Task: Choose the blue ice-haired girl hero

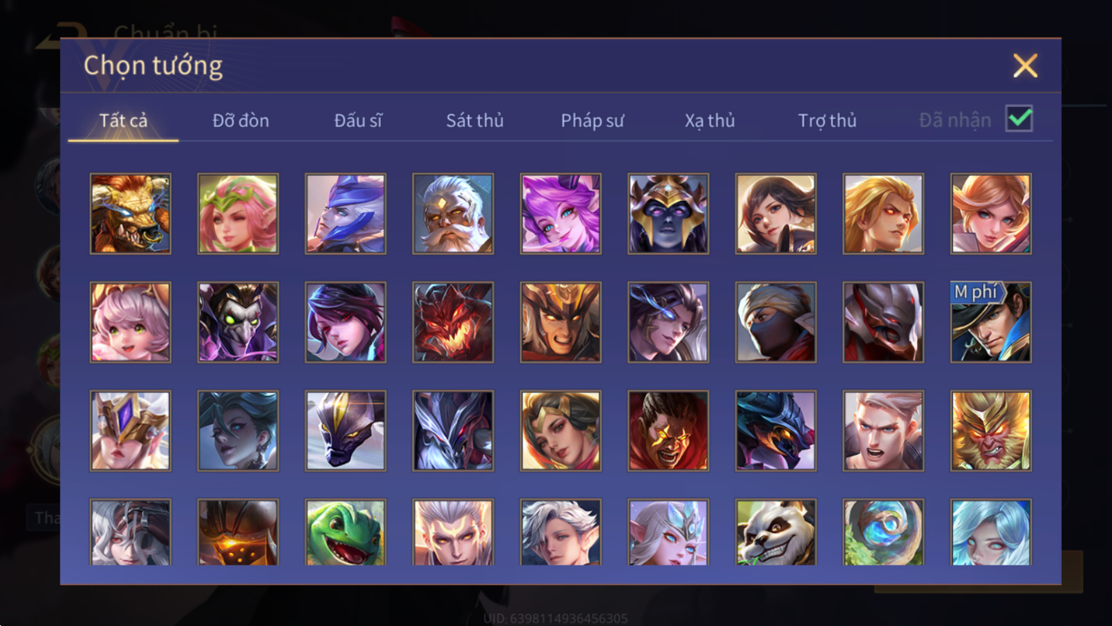Action: pos(991,532)
